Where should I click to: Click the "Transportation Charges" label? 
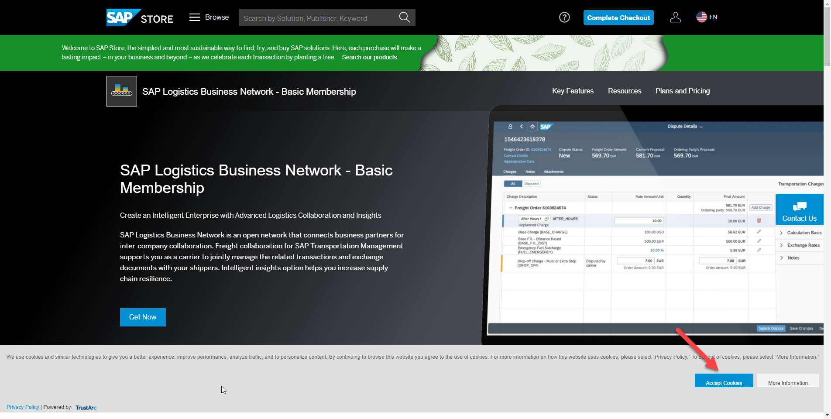point(800,184)
